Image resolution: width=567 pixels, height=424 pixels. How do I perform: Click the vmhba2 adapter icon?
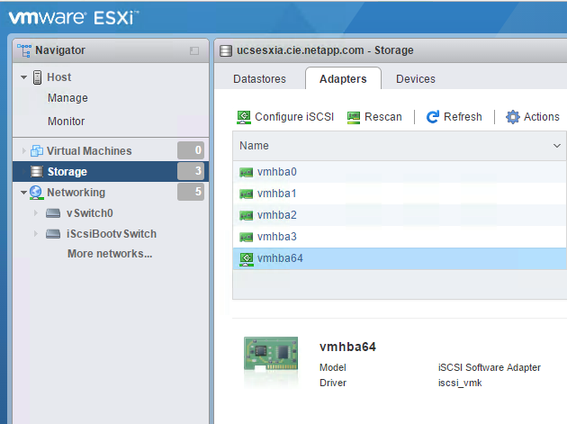tap(247, 215)
